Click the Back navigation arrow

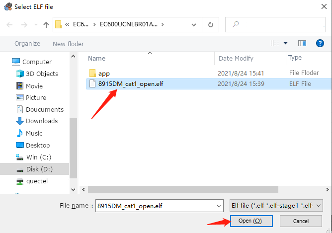[9, 24]
